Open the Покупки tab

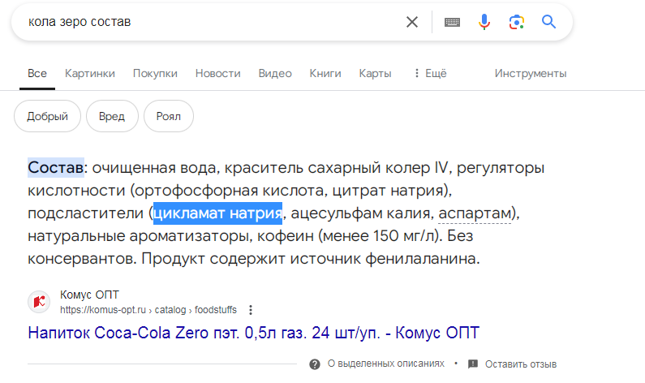point(155,73)
